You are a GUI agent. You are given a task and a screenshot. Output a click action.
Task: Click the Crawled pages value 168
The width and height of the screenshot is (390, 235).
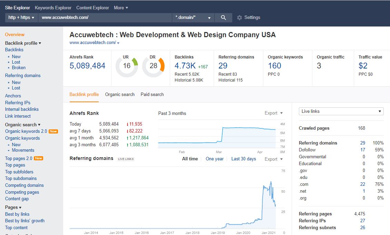(361, 128)
